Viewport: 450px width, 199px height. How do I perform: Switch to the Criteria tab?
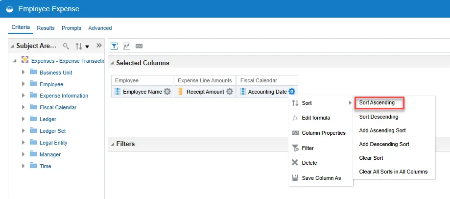point(21,27)
